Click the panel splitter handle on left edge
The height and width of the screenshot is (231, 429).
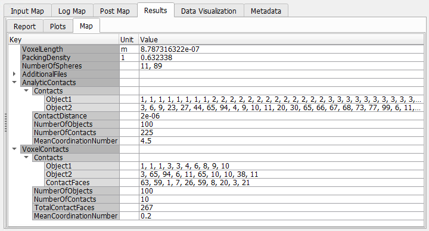(x=5, y=123)
